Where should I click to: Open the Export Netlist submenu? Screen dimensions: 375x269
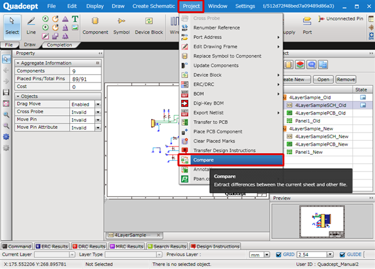tap(231, 113)
